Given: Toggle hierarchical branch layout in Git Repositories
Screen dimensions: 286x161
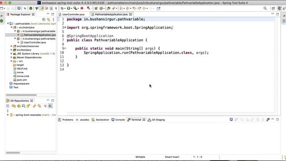Looking at the screenshot, I should [46, 106].
